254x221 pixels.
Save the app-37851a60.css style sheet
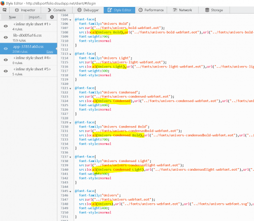pos(50,52)
